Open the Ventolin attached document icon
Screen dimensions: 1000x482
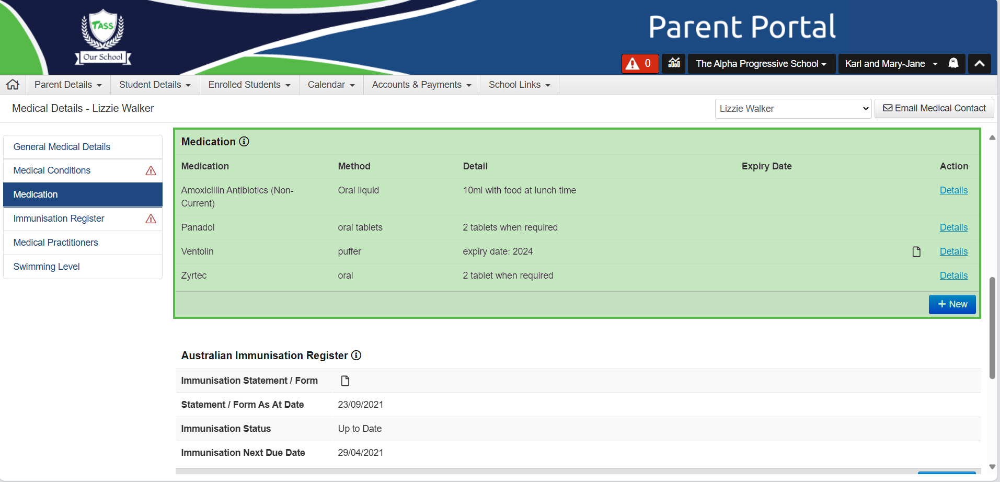916,251
